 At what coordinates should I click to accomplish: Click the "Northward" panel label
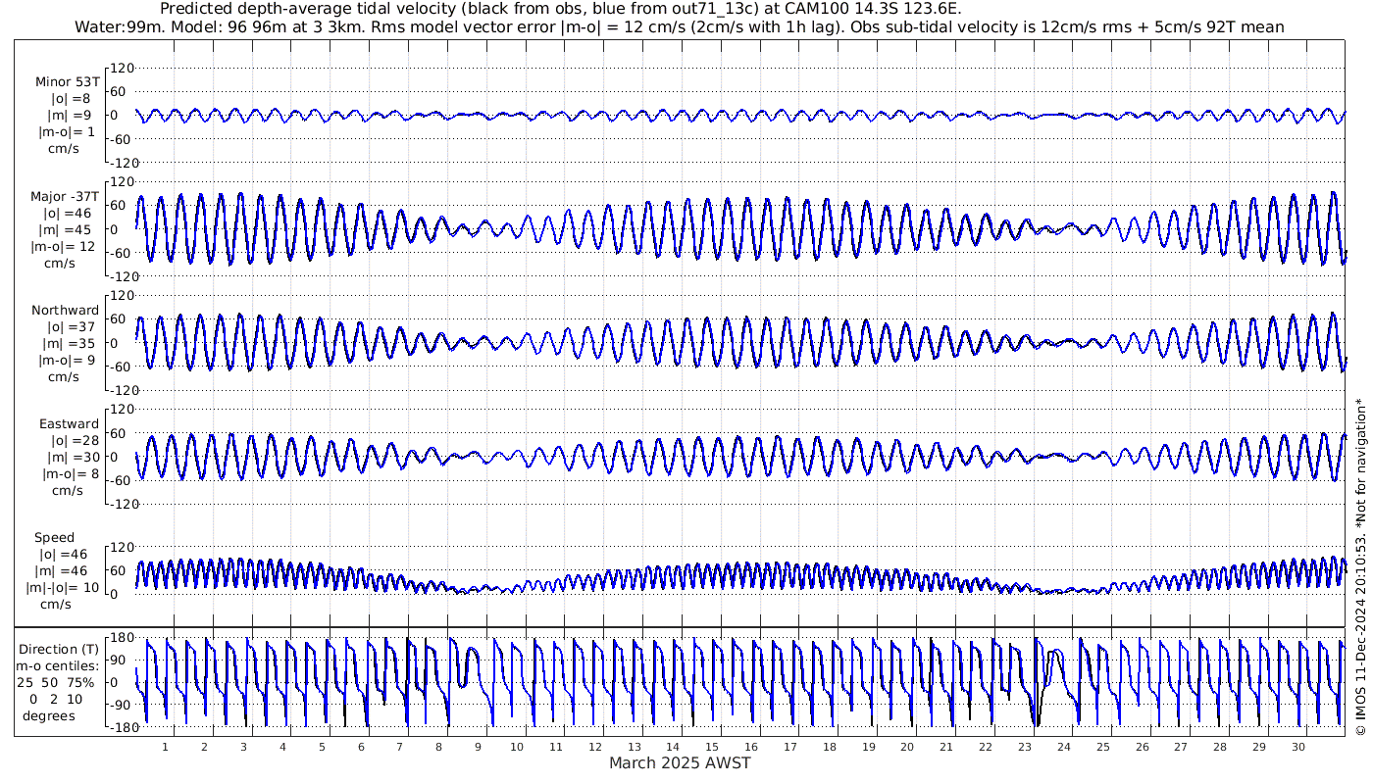tap(66, 310)
